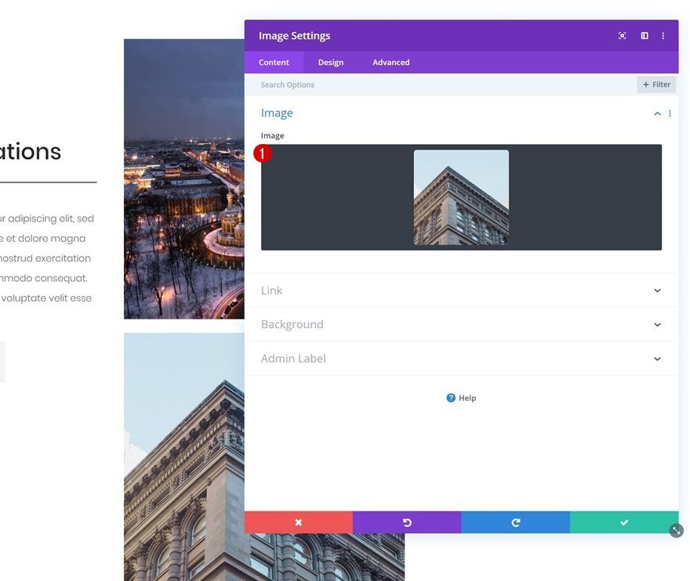Click the red discard X button
Image resolution: width=690 pixels, height=581 pixels.
(x=299, y=522)
